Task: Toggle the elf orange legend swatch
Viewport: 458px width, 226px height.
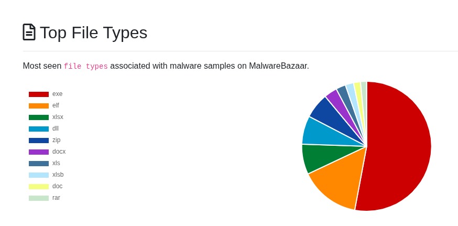Action: tap(39, 105)
